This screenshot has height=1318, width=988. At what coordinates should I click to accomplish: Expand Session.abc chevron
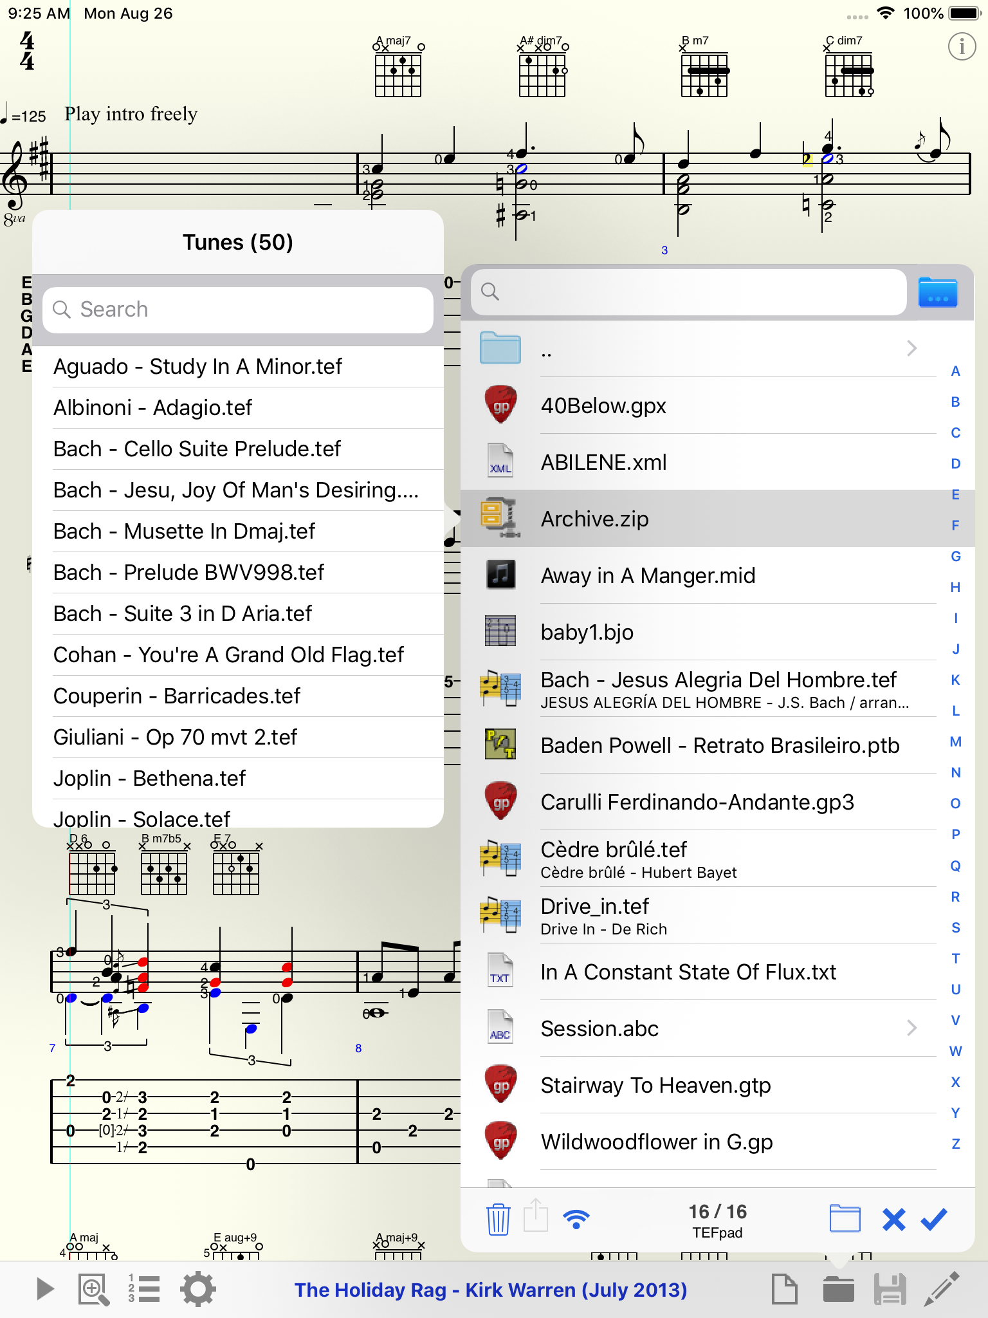coord(911,1028)
